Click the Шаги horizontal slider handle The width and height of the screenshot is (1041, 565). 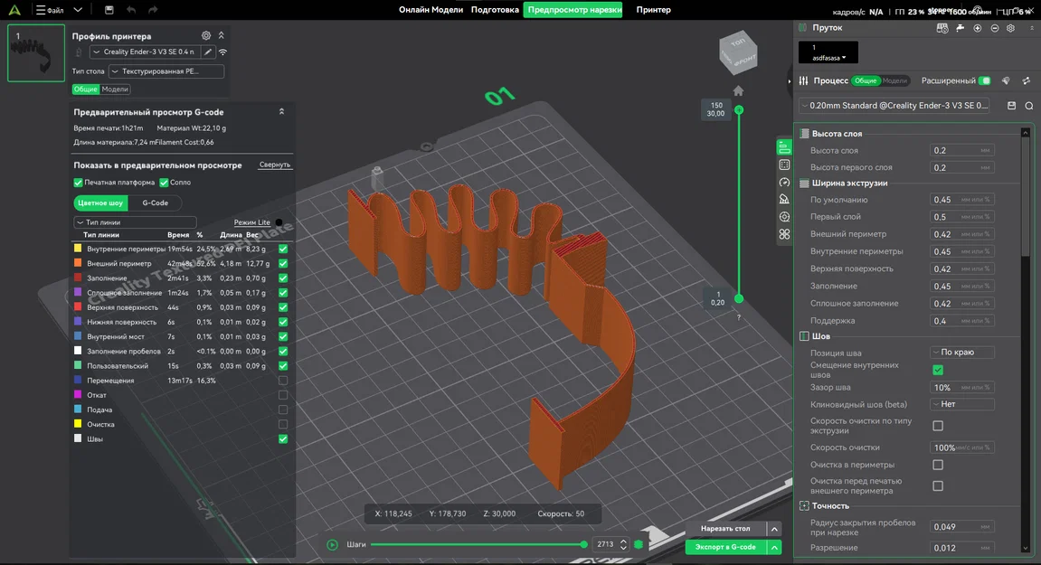click(x=583, y=544)
